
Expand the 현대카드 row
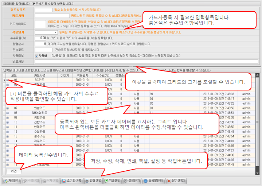click(x=8, y=127)
